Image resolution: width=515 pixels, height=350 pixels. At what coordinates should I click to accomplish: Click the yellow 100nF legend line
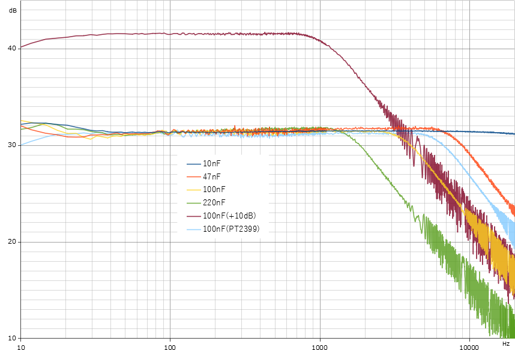[194, 190]
